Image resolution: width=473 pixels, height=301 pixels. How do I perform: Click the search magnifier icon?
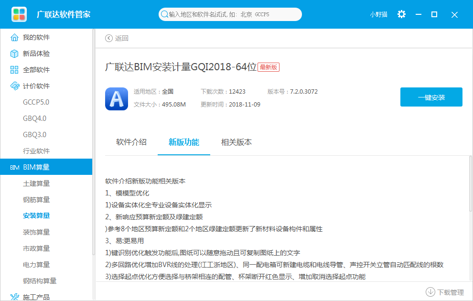click(x=164, y=14)
